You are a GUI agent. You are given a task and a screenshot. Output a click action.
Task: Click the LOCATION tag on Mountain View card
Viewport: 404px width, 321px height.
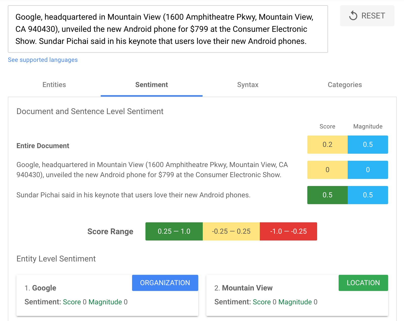(363, 283)
